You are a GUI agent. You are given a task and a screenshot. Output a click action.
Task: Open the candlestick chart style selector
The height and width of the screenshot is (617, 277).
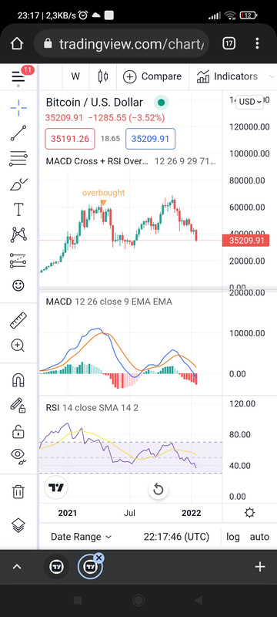103,76
